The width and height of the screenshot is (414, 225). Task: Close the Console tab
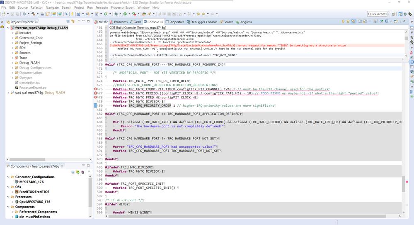[162, 22]
